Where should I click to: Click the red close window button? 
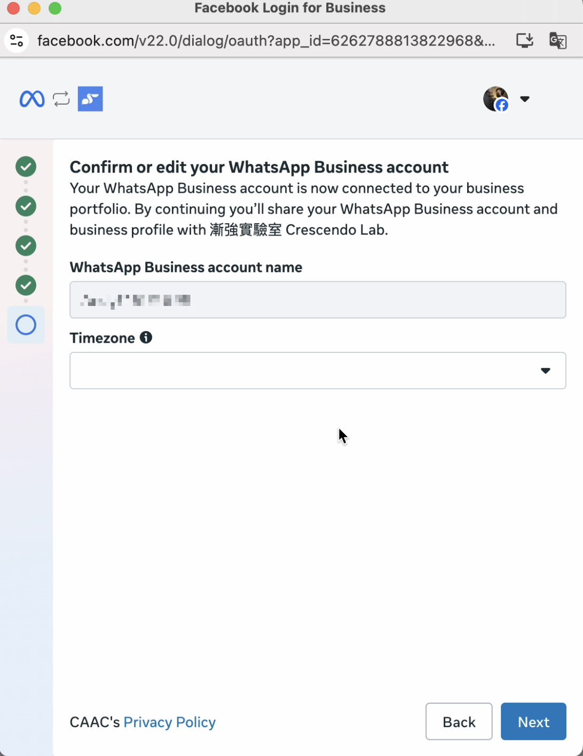click(x=13, y=9)
